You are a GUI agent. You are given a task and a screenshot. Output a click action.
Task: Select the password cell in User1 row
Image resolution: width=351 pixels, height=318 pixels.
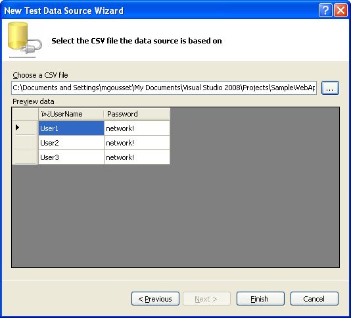(137, 128)
